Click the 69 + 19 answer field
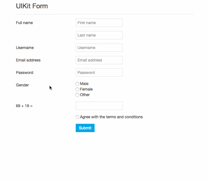The height and width of the screenshot is (180, 208). [x=99, y=106]
